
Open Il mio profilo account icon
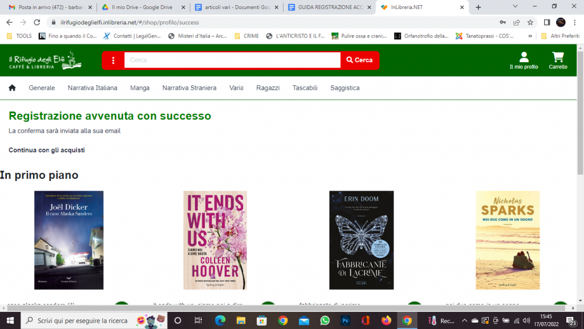tap(524, 60)
